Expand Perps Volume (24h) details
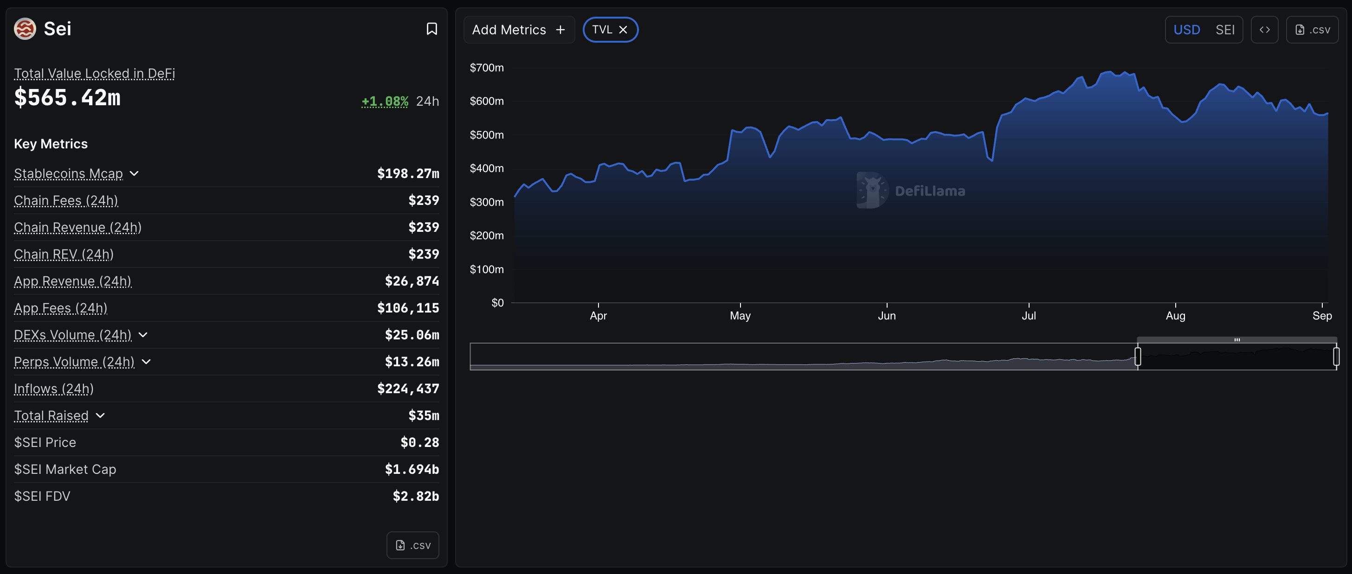 tap(147, 362)
